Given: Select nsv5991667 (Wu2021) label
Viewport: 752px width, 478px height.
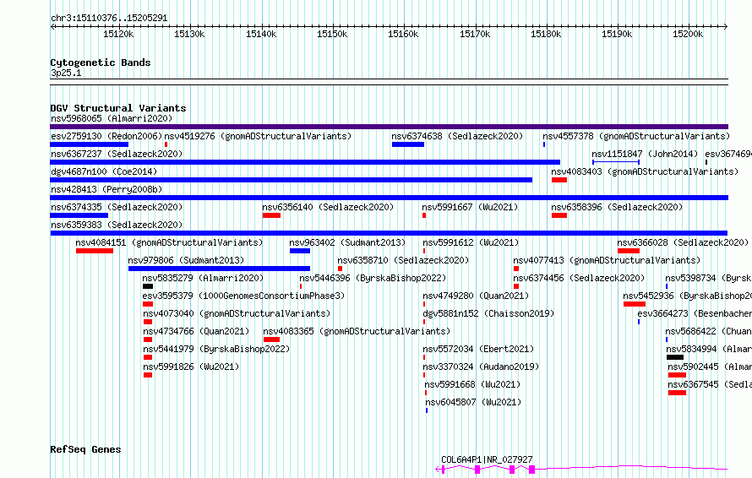Looking at the screenshot, I should point(470,207).
